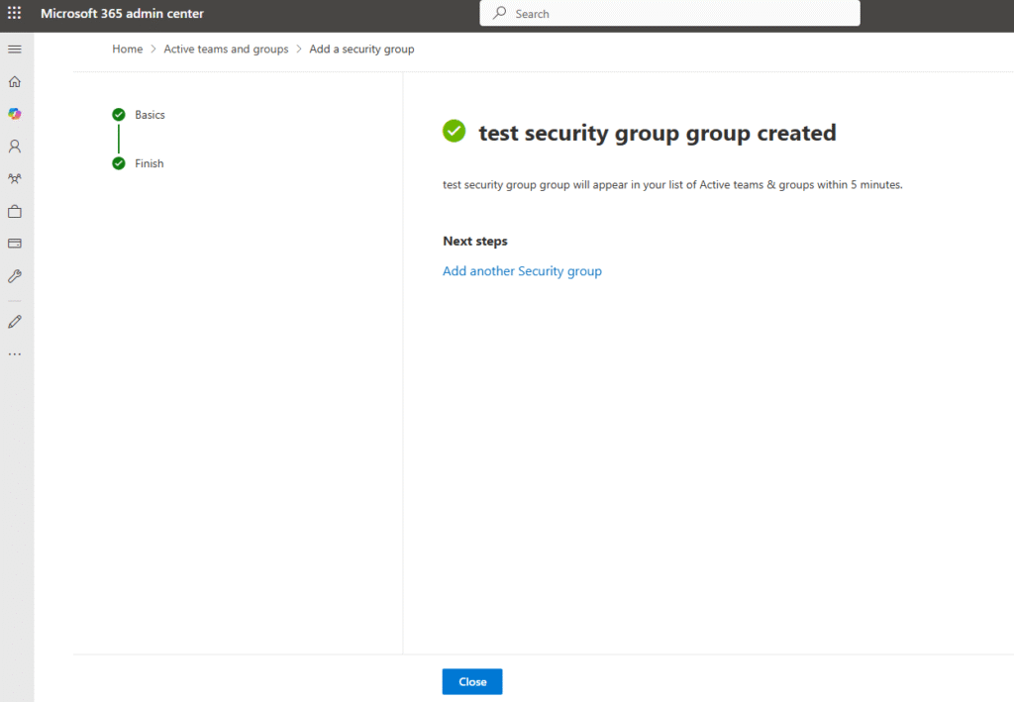Open the Setup wrench icon
1014x702 pixels.
point(15,276)
